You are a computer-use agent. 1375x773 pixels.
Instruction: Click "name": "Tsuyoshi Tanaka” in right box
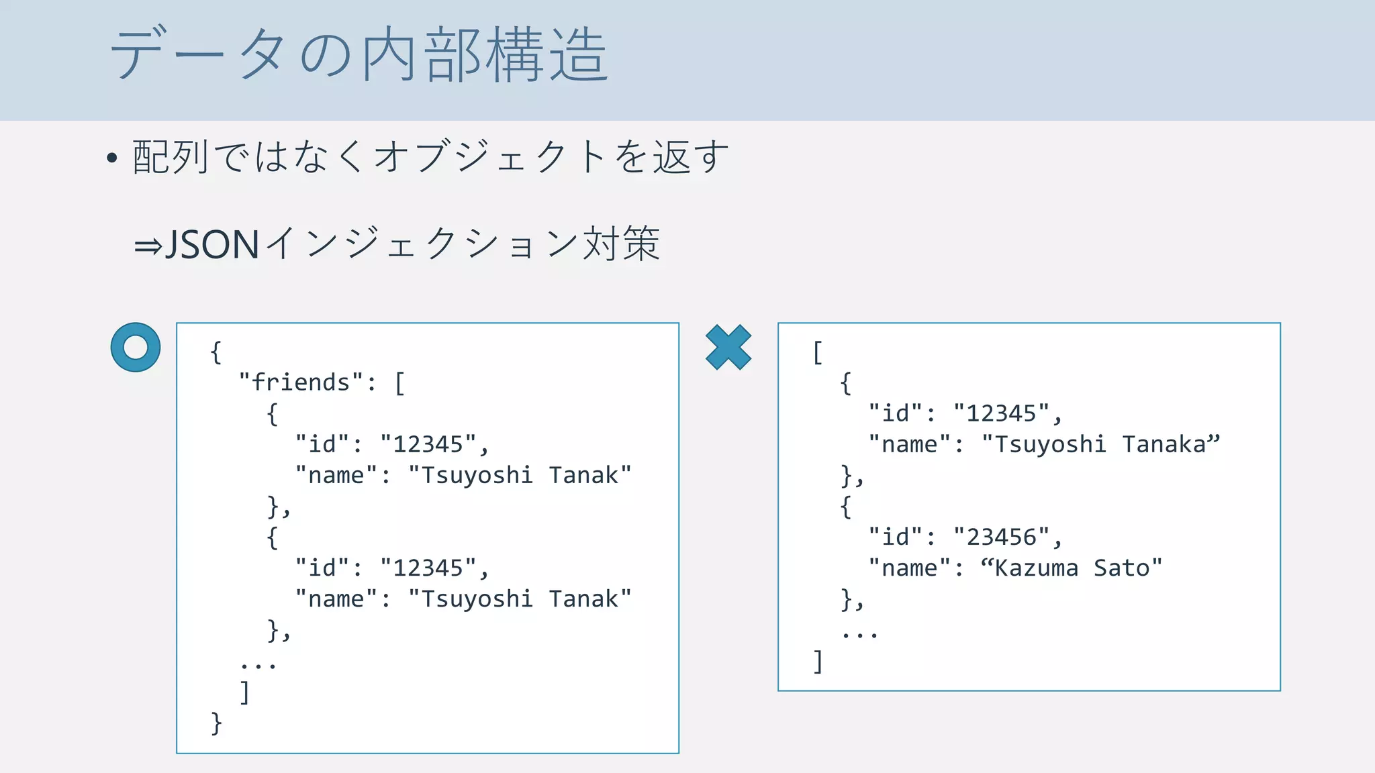1044,444
